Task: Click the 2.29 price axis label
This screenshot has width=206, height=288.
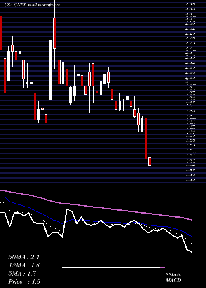Action: tap(190, 33)
